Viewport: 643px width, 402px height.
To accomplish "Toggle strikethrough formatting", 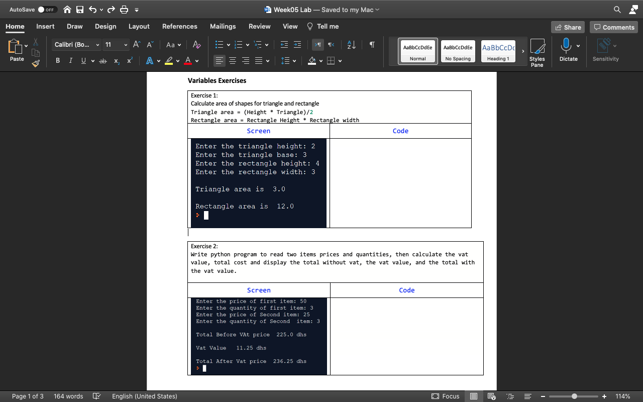I will coord(103,61).
